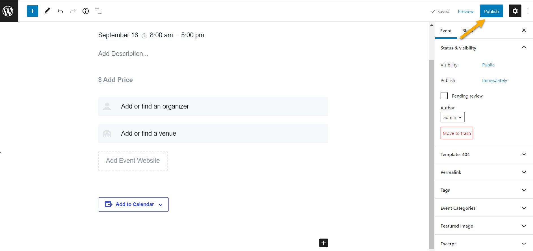The width and height of the screenshot is (533, 251).
Task: Select the pencil Tools icon
Action: coord(47,11)
